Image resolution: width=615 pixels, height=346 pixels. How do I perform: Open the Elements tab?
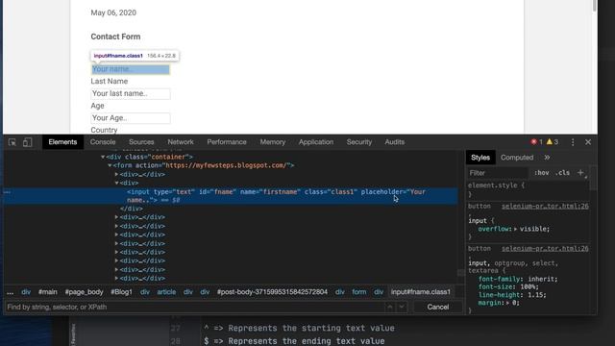[62, 142]
